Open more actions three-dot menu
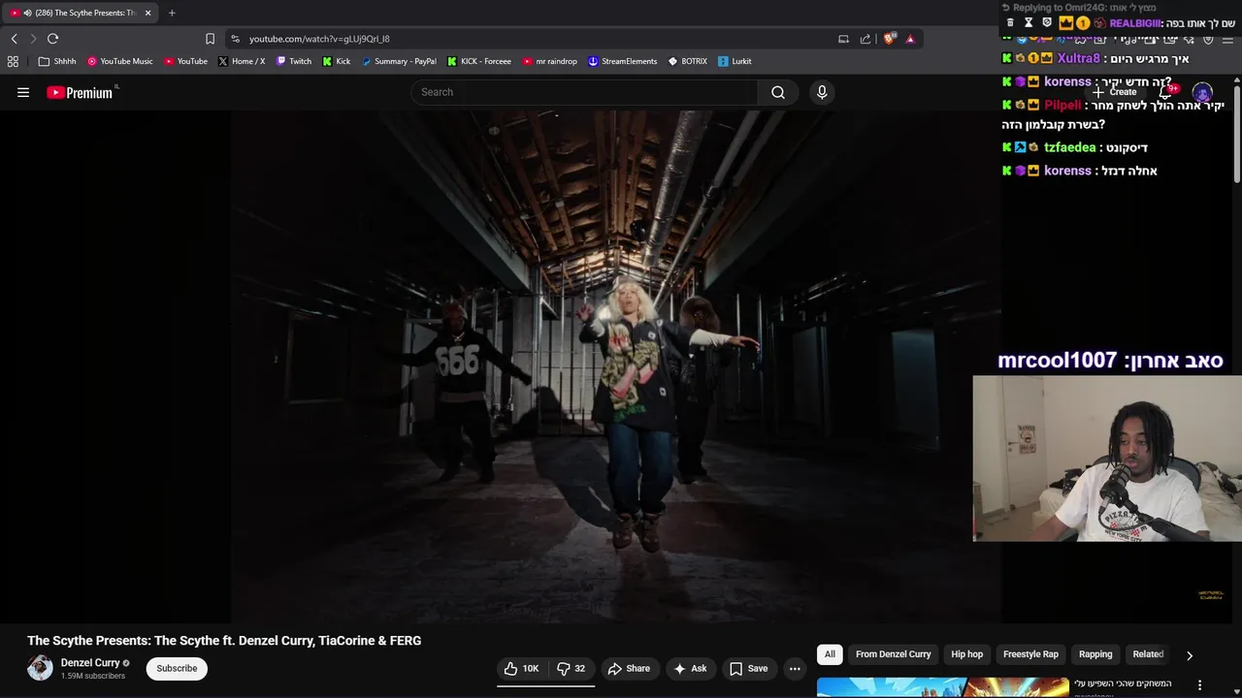 click(795, 668)
